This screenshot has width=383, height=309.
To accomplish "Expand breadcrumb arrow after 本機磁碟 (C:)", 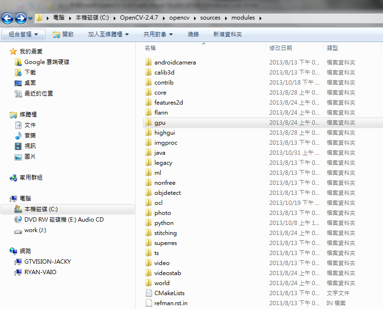I will coord(114,18).
